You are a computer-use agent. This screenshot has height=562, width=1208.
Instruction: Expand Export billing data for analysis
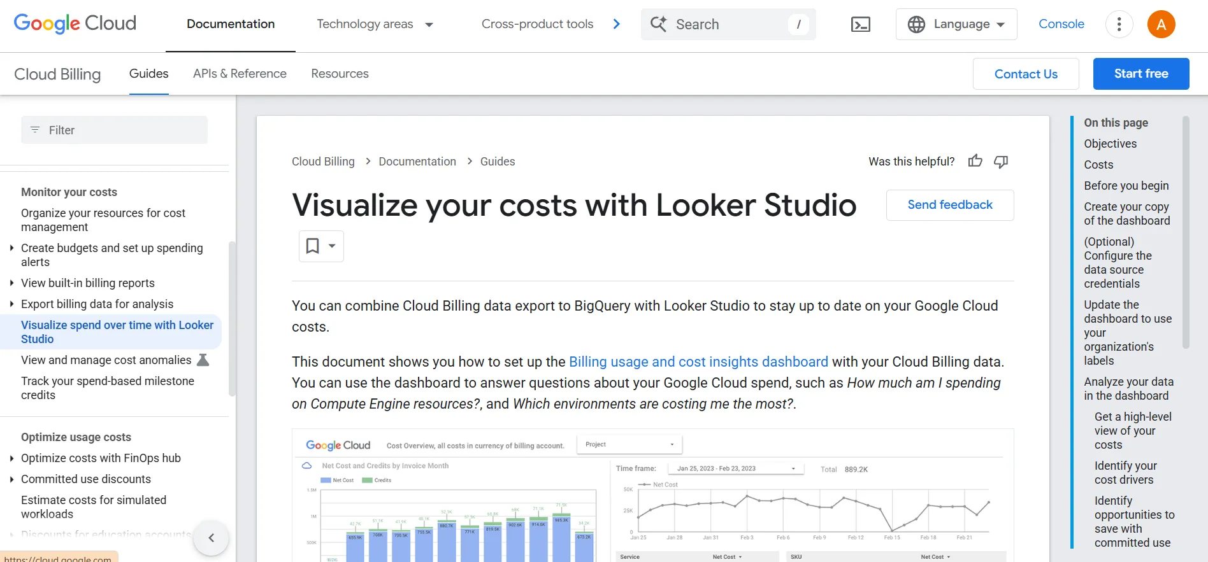pos(11,304)
